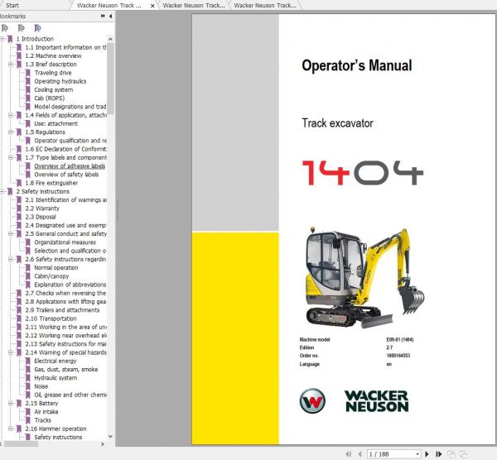The height and width of the screenshot is (460, 497).
Task: Open bookmark 1.2 Machine overview
Action: pos(53,55)
